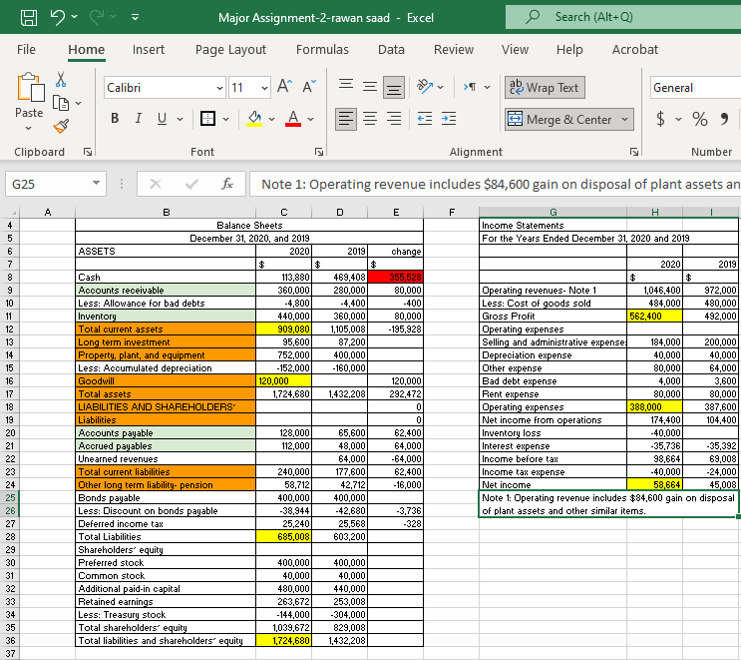741x660 pixels.
Task: Click Increase Indent icon
Action: click(449, 119)
